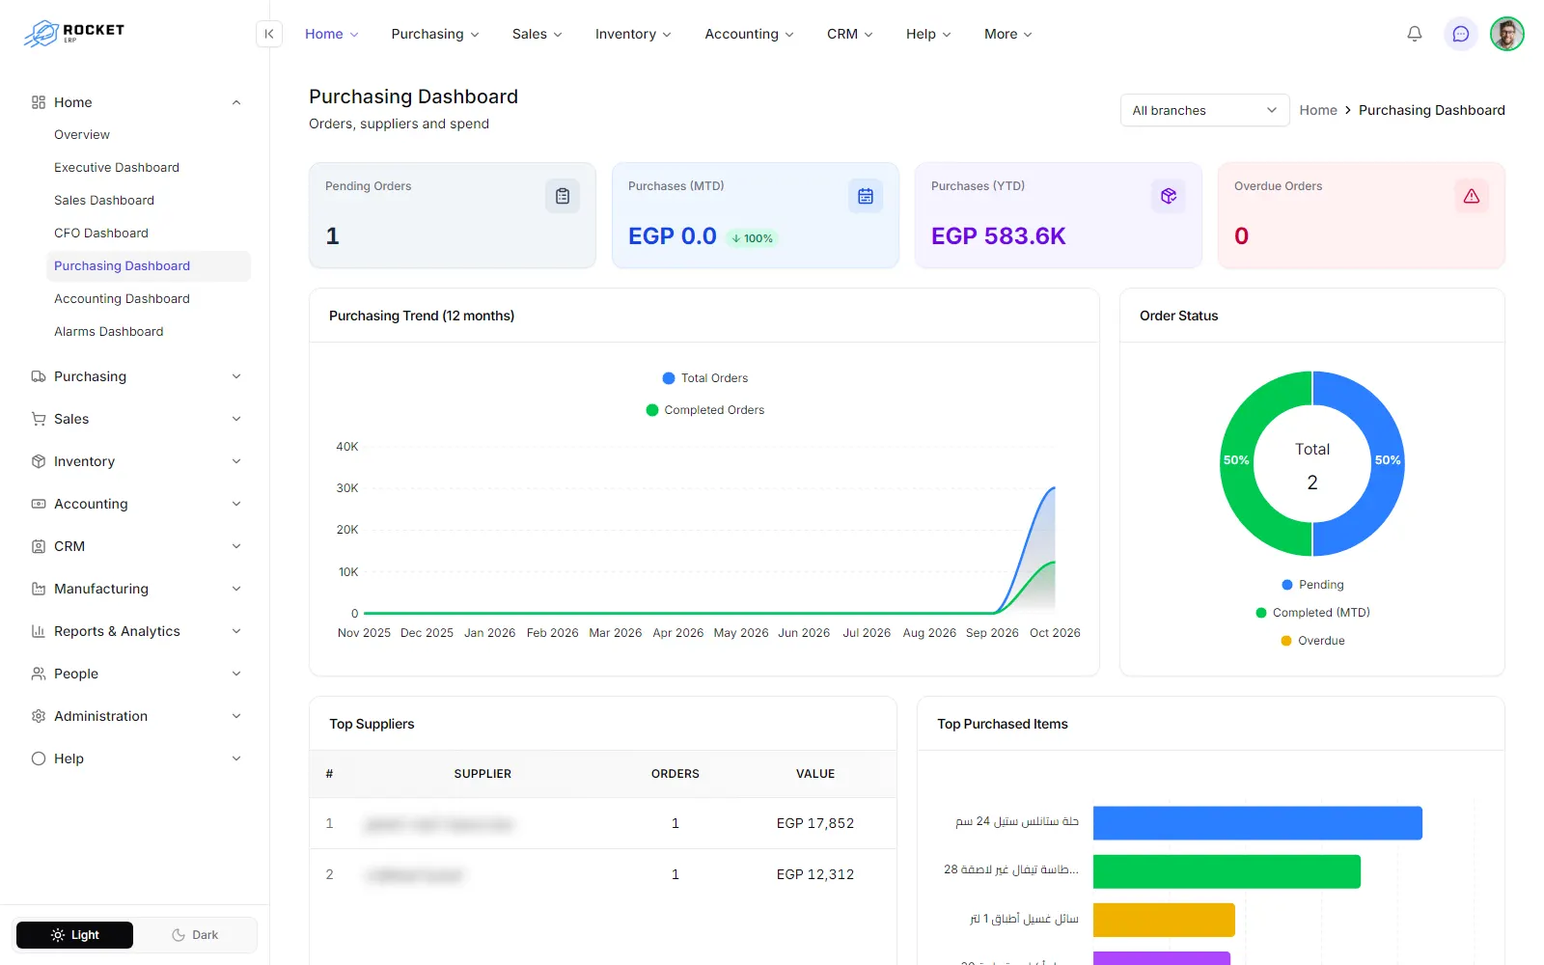Open the Sales menu in top navigation
Viewport: 1544px width, 965px height.
537,34
